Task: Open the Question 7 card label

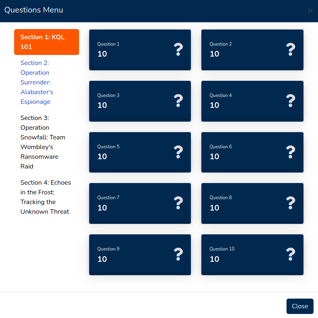Action: point(108,198)
